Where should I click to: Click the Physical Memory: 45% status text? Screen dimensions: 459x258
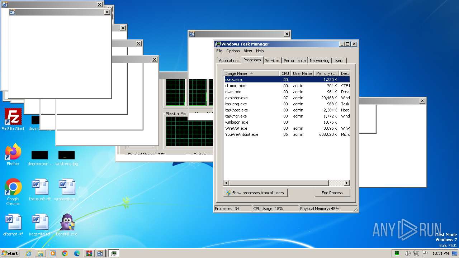click(x=320, y=209)
